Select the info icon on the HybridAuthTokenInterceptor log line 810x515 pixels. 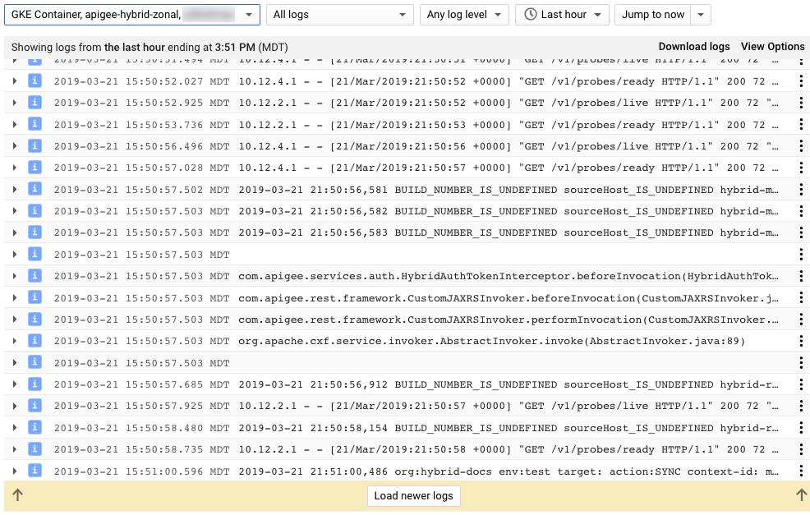coord(35,276)
